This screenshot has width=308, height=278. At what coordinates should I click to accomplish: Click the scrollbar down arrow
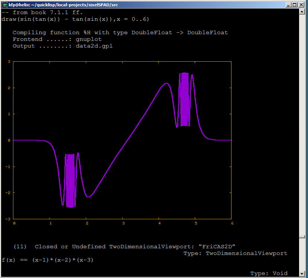coord(302,274)
